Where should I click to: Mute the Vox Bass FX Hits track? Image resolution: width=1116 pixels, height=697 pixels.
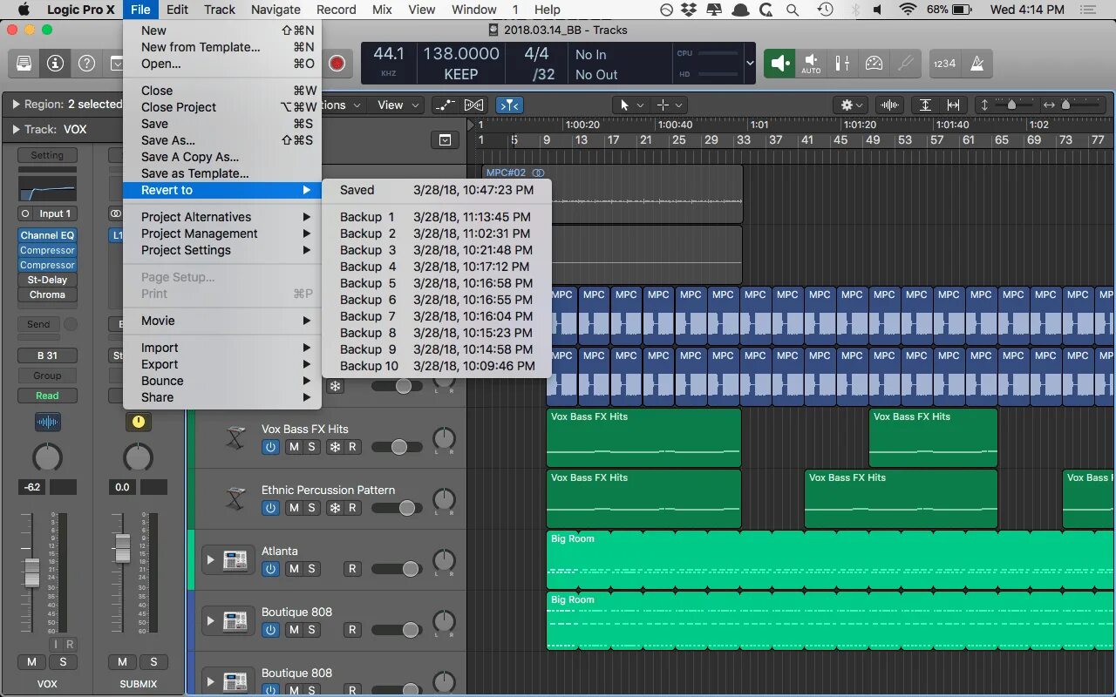click(x=294, y=447)
